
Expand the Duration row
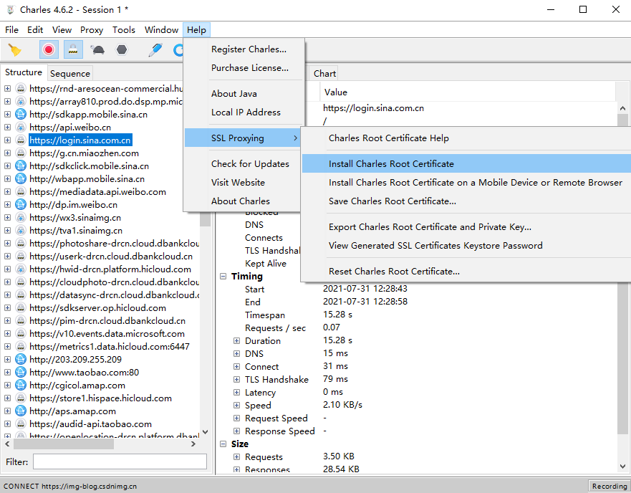tap(236, 341)
